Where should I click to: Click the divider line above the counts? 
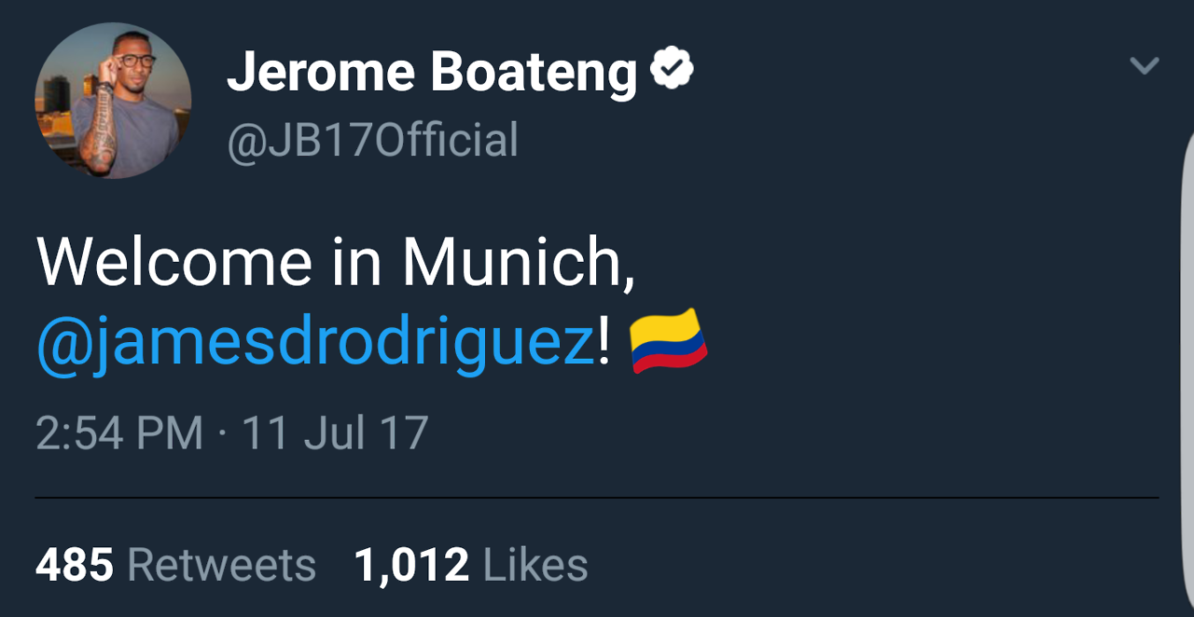pos(597,499)
